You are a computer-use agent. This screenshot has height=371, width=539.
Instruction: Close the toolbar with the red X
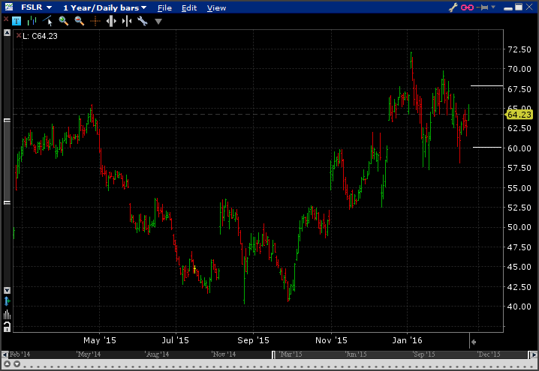point(6,19)
